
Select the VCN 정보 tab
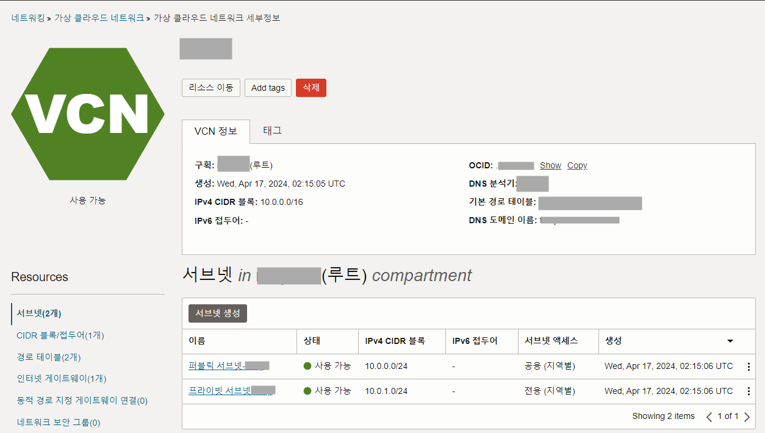click(215, 131)
